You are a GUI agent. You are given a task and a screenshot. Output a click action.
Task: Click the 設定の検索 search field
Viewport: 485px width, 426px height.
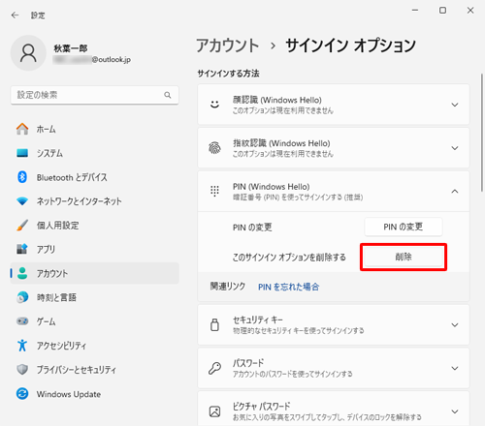point(94,95)
